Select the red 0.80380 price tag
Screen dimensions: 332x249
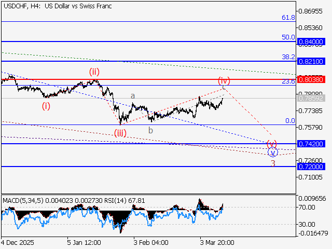click(x=311, y=80)
